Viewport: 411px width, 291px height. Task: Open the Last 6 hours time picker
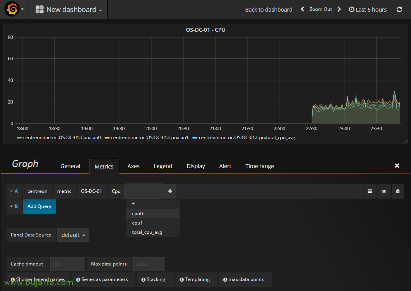pos(368,9)
